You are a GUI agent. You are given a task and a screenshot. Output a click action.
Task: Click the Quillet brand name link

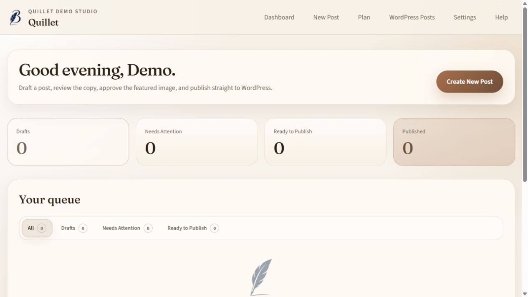pos(43,23)
